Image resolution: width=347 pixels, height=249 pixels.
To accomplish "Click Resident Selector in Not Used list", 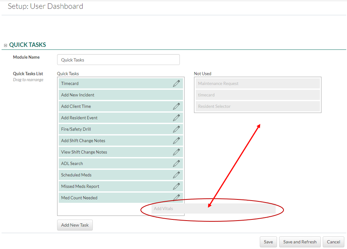I will (x=257, y=106).
